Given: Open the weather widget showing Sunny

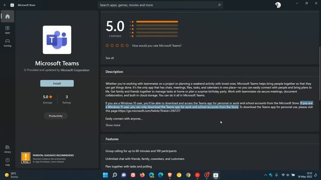Looking at the screenshot, I should [11, 175].
